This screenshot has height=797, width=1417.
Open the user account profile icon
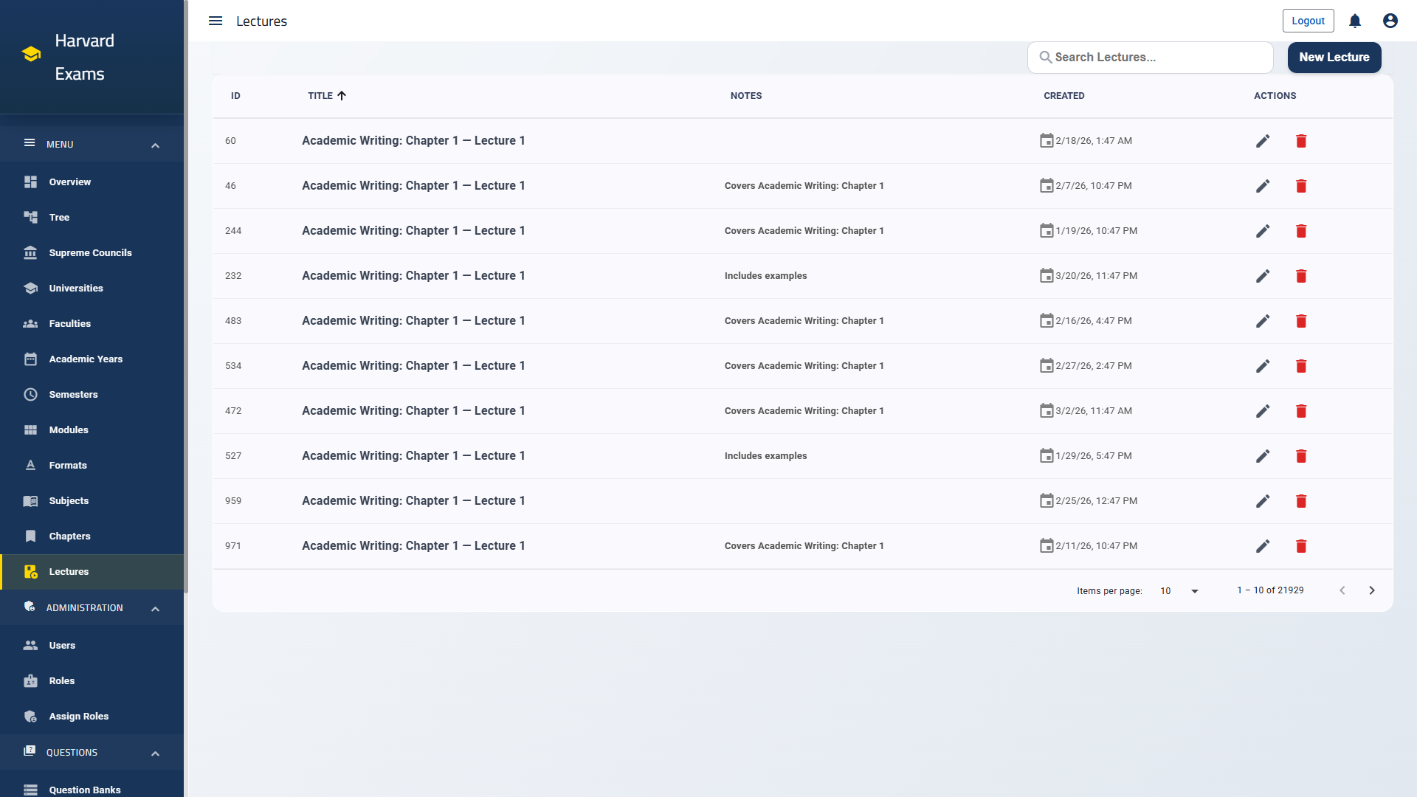coord(1390,21)
